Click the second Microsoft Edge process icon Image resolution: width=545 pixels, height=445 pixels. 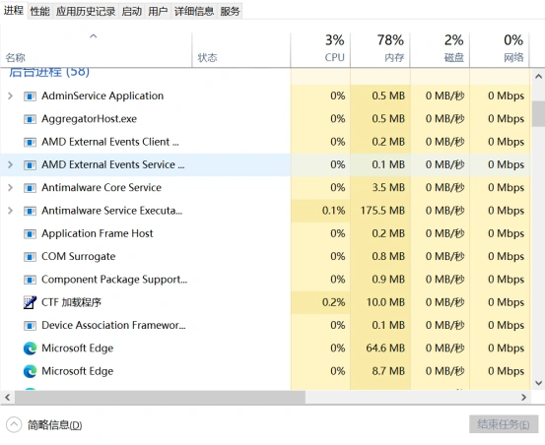click(x=30, y=371)
